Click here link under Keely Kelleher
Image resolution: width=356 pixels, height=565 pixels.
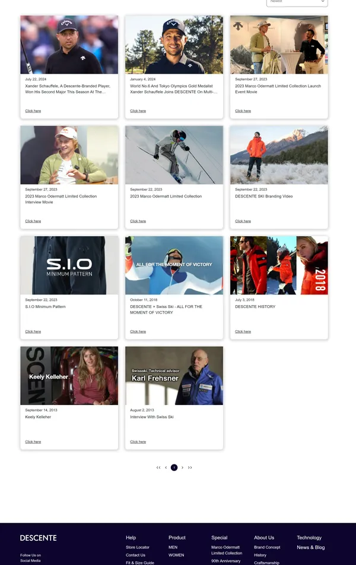point(33,442)
